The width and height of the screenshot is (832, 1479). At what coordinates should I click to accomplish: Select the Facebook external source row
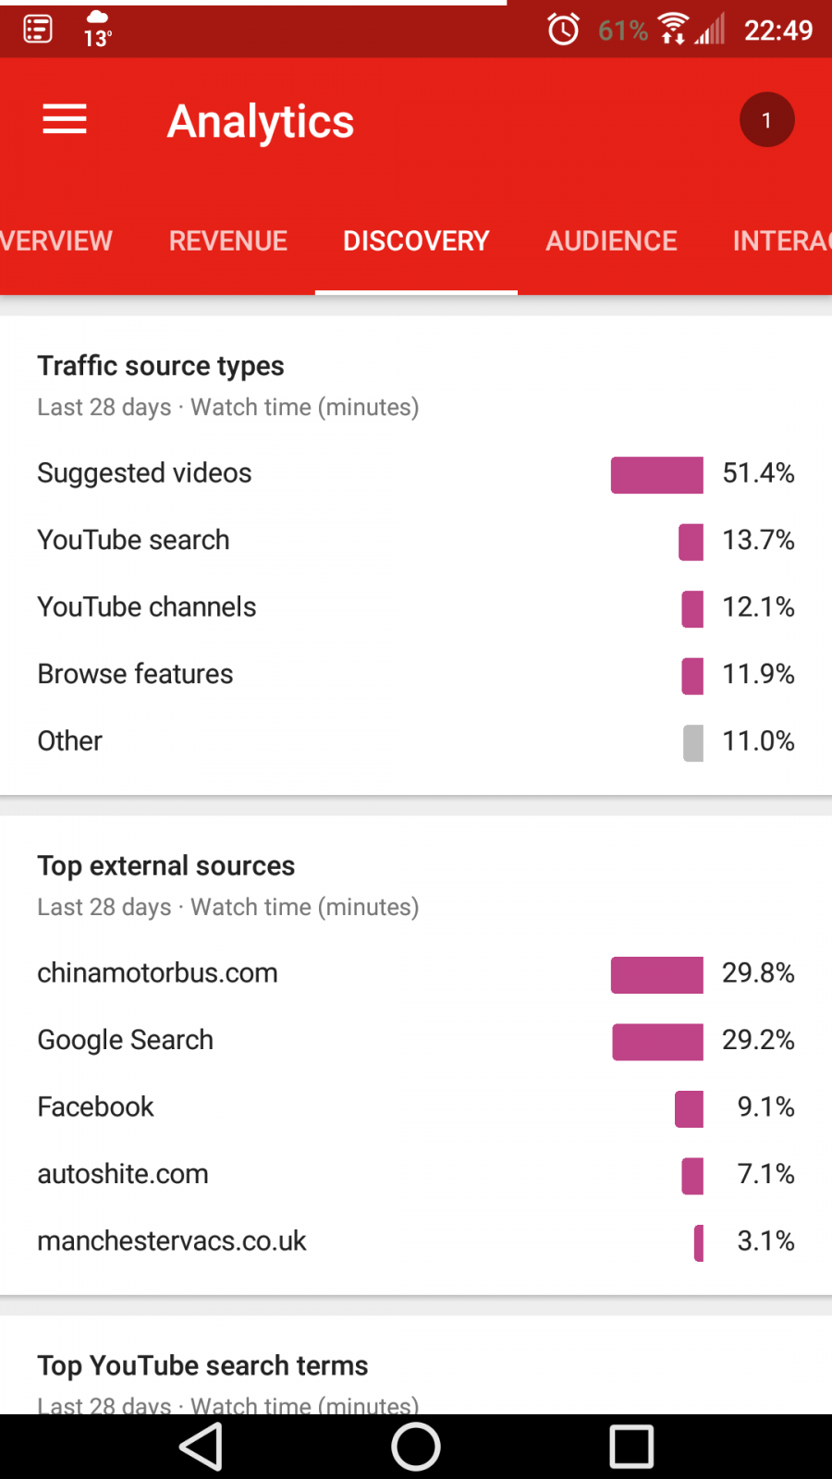pos(416,1106)
